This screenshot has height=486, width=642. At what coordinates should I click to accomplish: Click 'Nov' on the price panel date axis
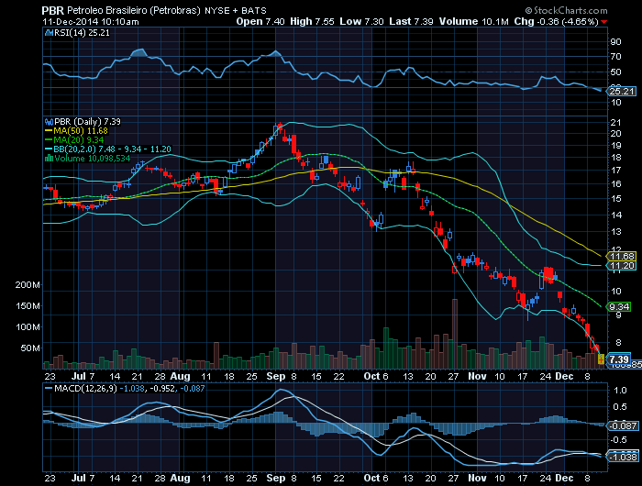477,376
